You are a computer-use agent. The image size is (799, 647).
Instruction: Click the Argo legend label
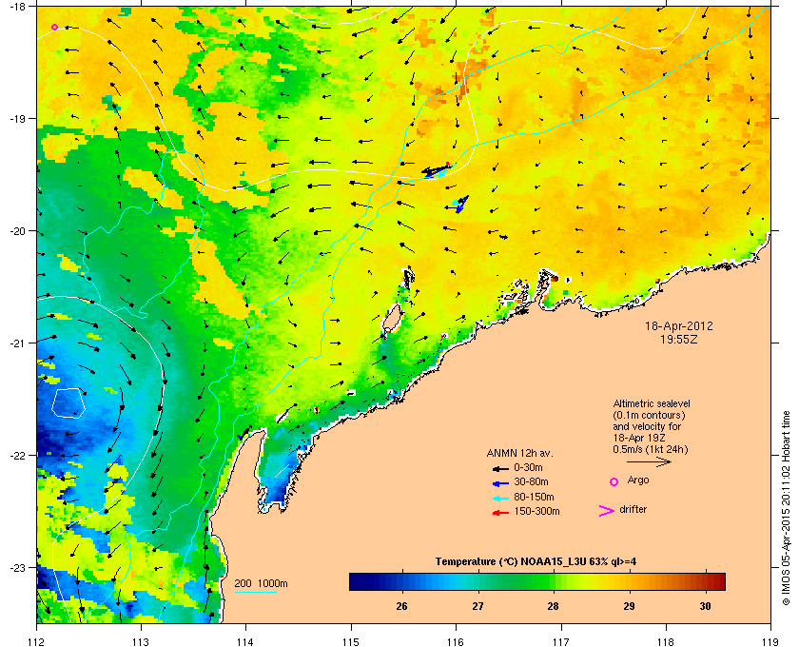tap(638, 480)
